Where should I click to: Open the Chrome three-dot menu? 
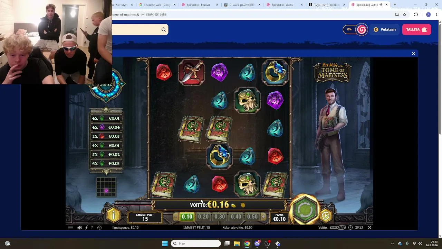pos(437,15)
